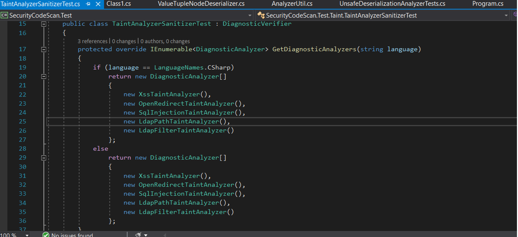
Task: Click line number 25 in the margin
Action: click(x=22, y=121)
